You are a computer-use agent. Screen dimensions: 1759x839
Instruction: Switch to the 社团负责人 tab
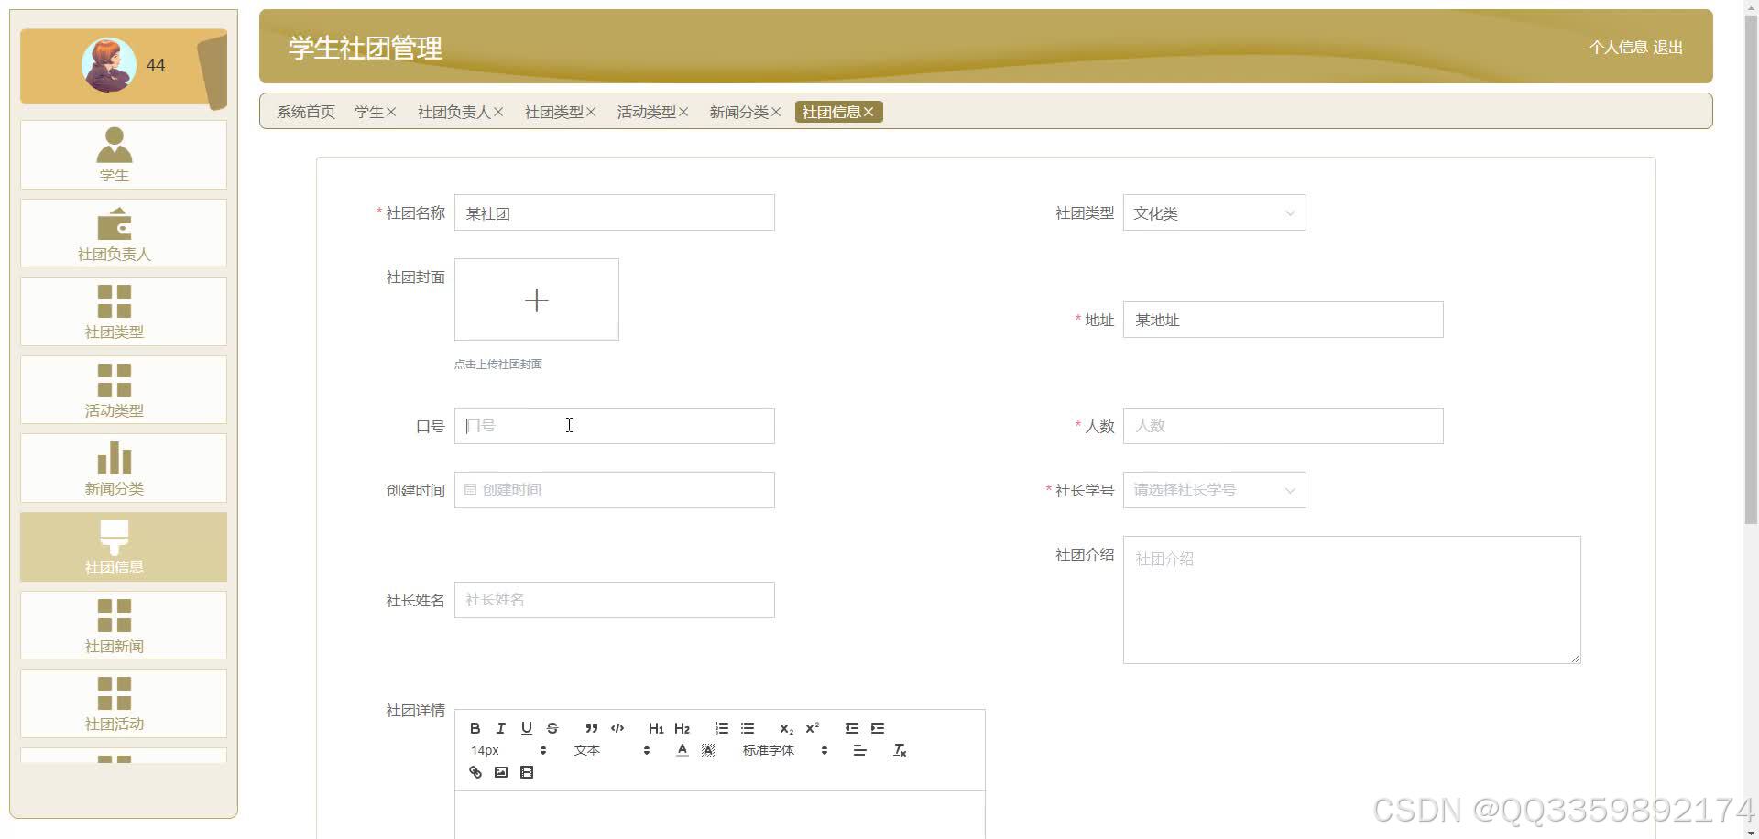tap(454, 112)
